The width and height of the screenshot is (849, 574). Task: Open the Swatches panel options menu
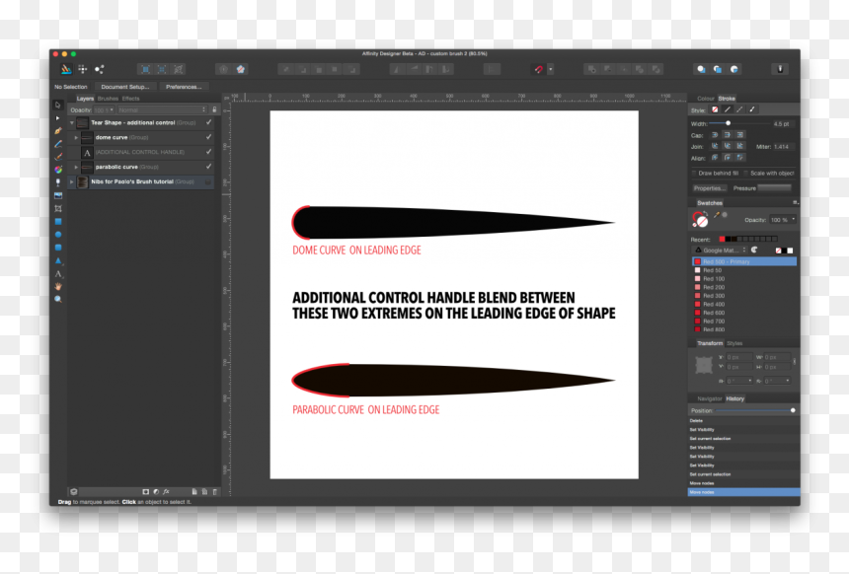pos(795,202)
